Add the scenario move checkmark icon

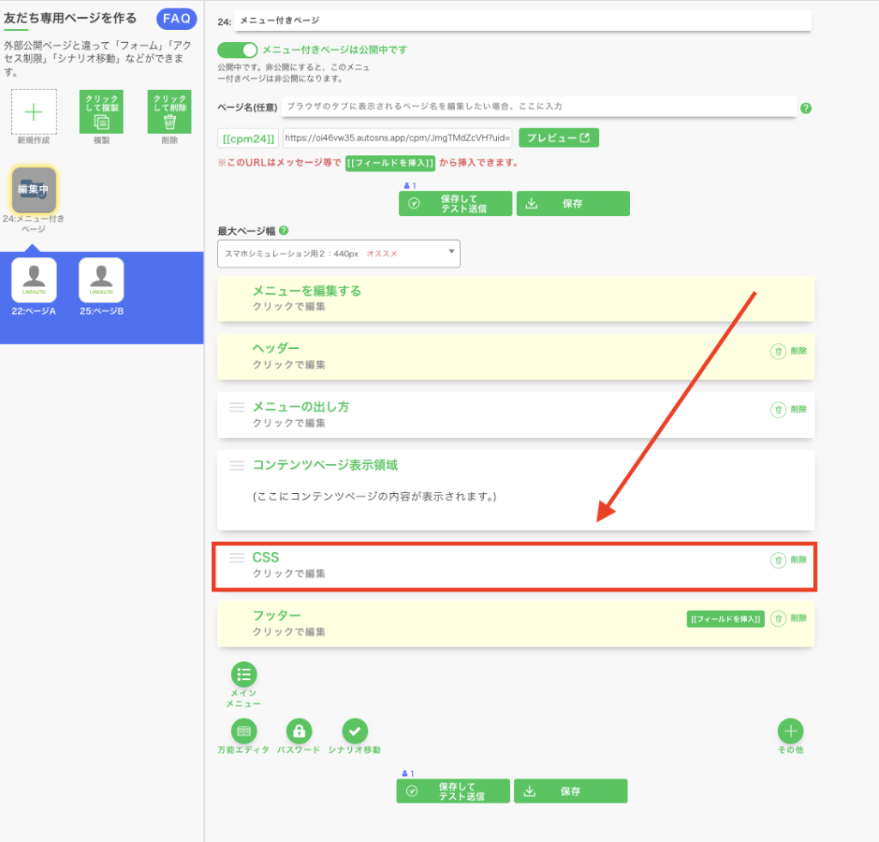(355, 731)
